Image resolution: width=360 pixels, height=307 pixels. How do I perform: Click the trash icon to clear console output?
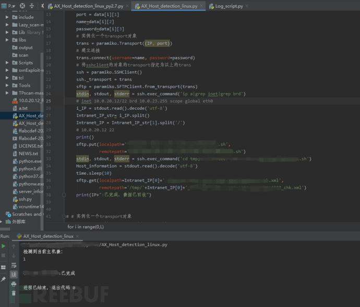[x=14, y=293]
